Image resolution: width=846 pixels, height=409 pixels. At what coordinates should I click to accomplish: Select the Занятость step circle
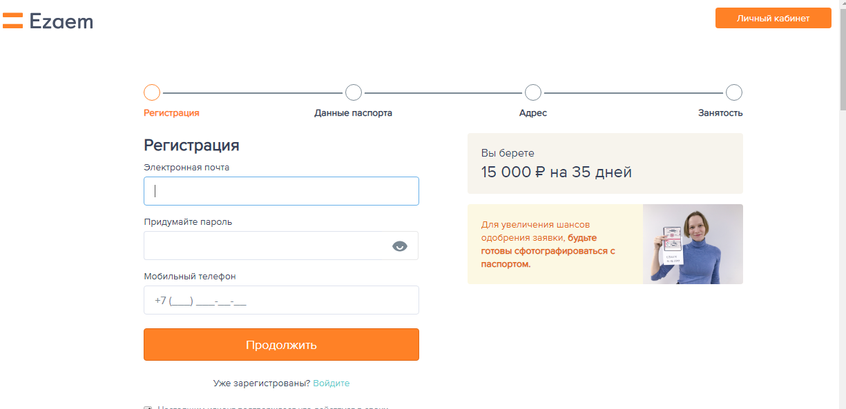point(734,92)
